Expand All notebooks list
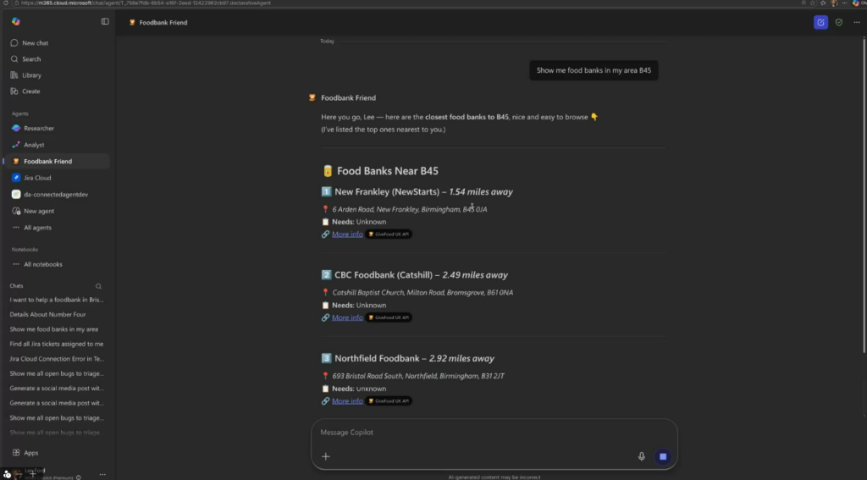The width and height of the screenshot is (867, 480). [57, 264]
